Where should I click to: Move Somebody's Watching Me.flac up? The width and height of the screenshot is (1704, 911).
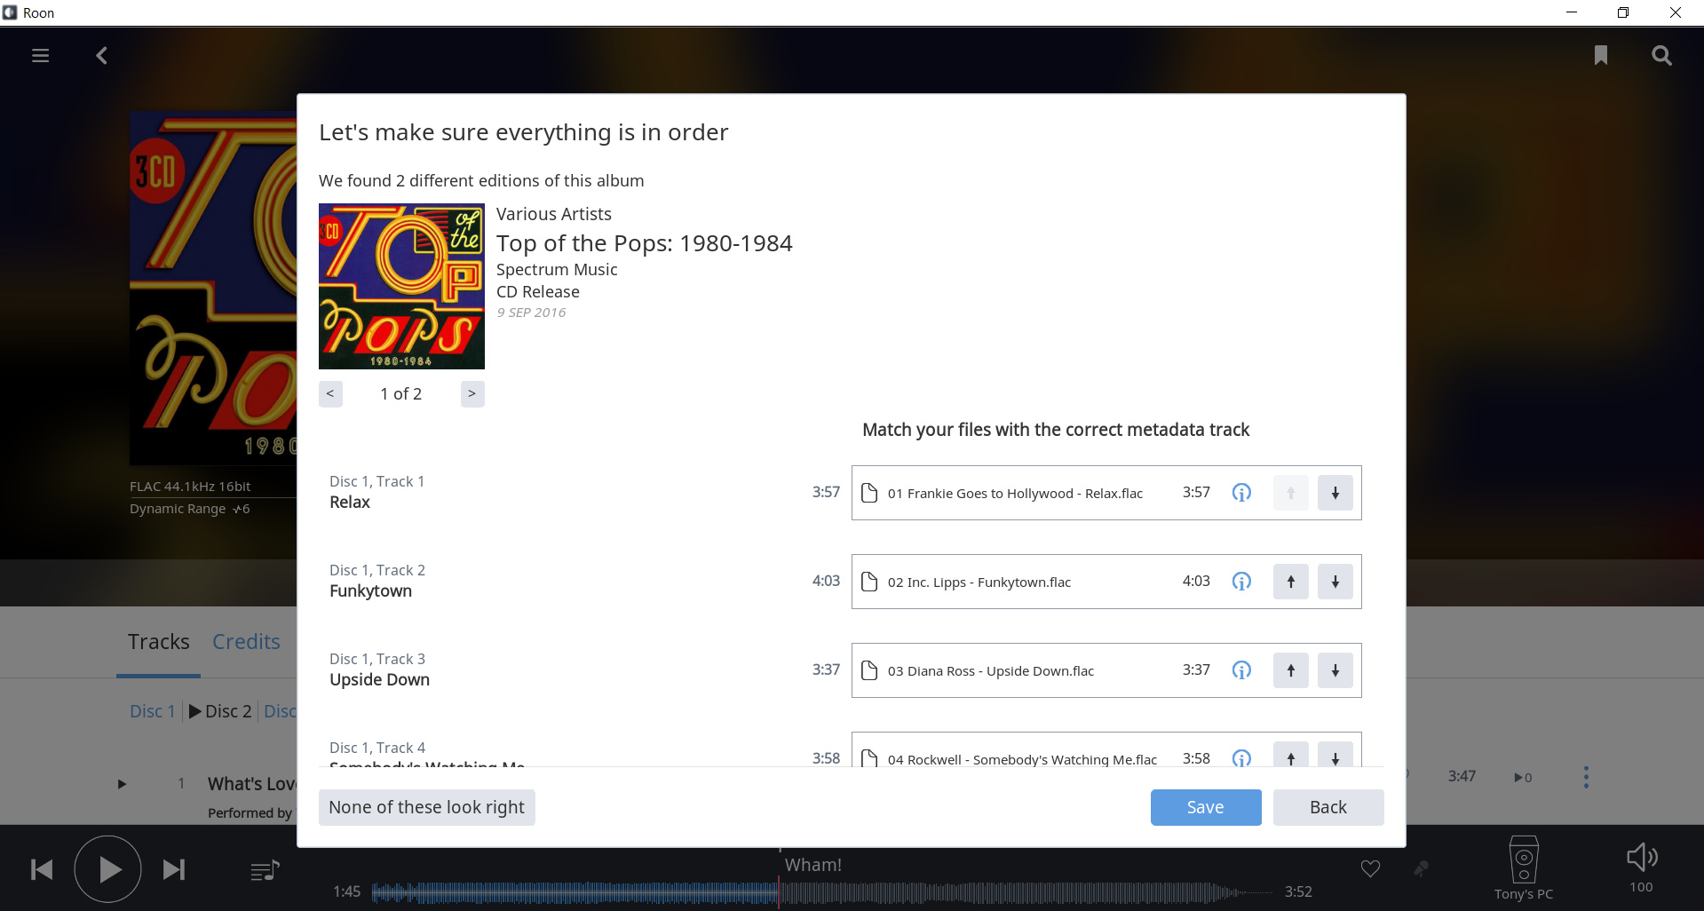pyautogui.click(x=1291, y=755)
